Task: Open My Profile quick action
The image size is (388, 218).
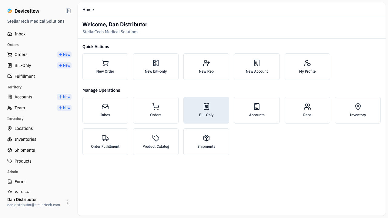Action: [x=307, y=66]
